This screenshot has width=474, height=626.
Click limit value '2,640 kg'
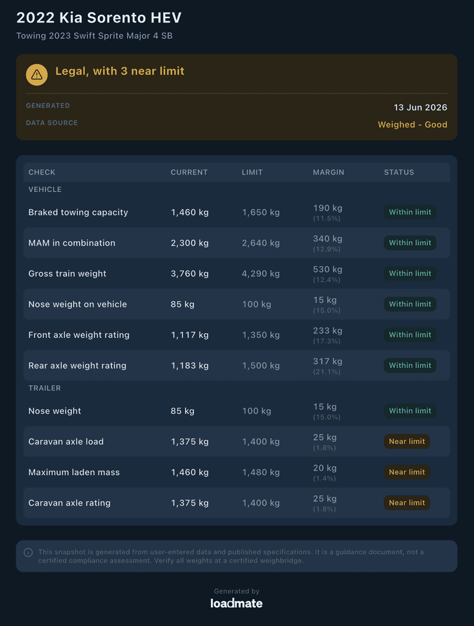tap(261, 243)
